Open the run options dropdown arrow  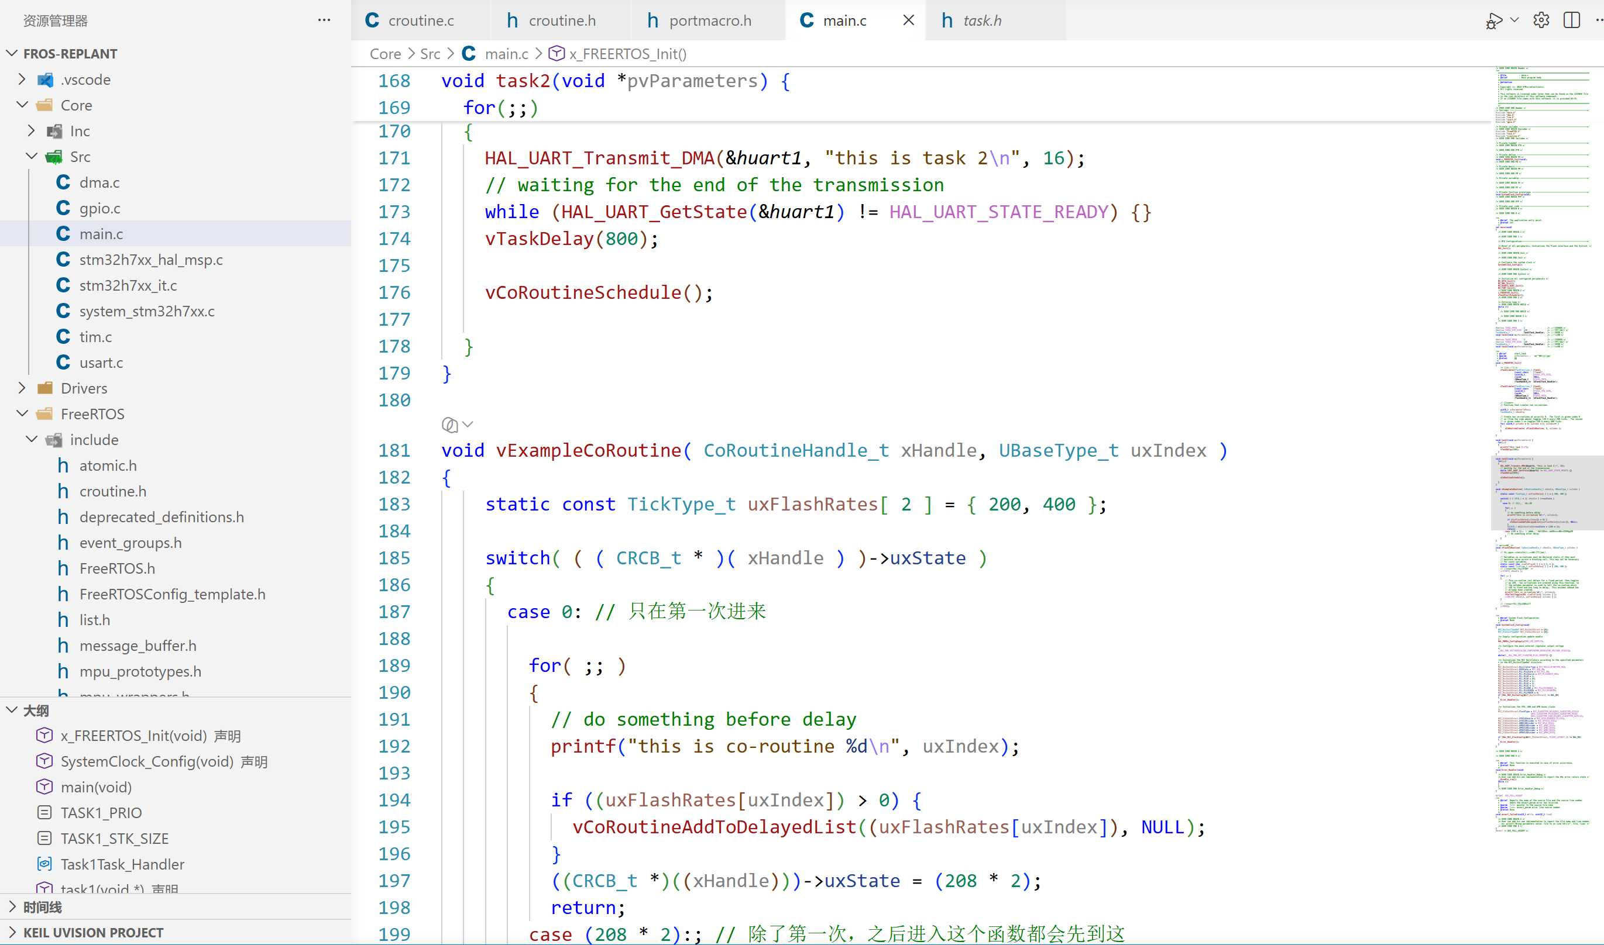[1515, 20]
